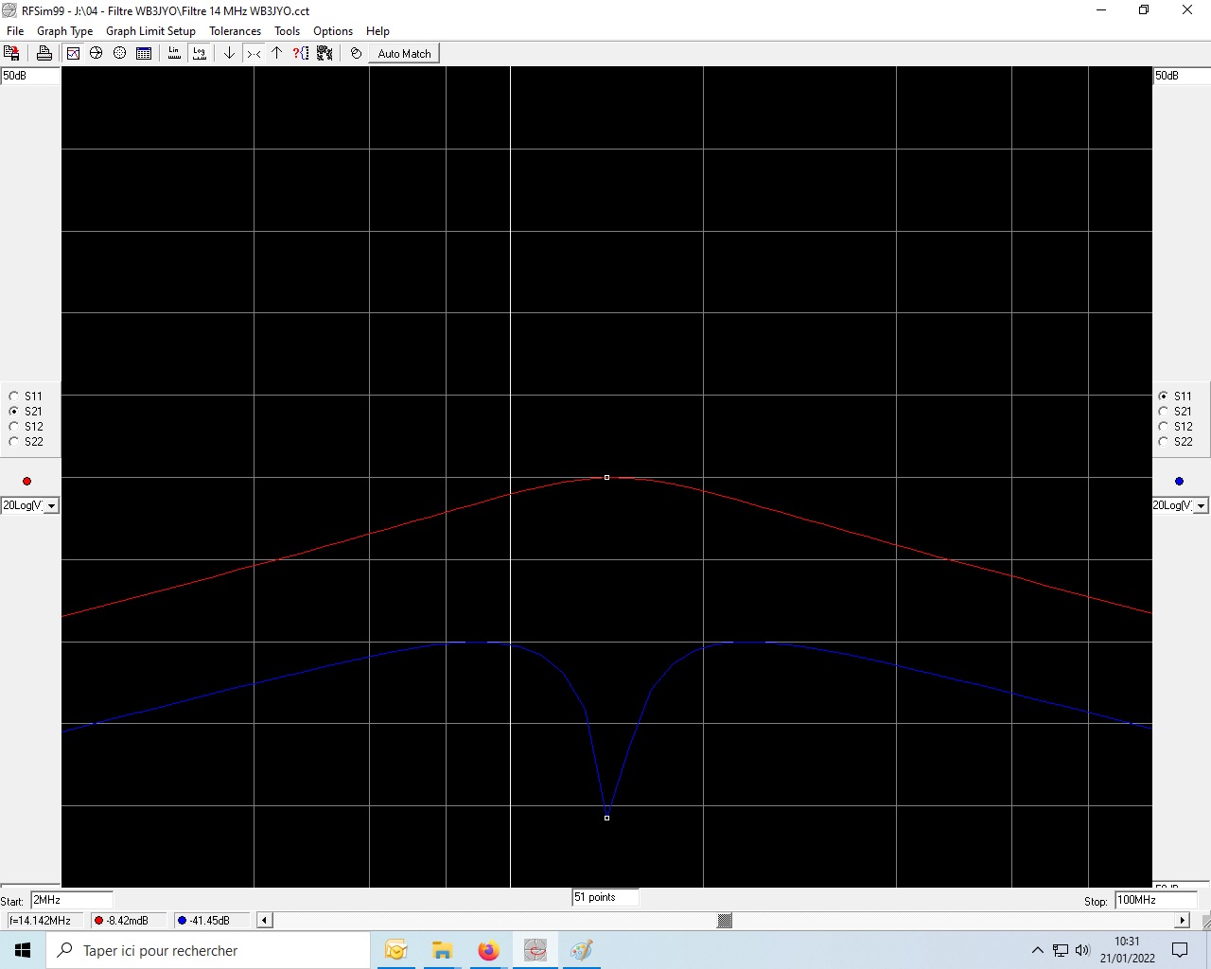Screen dimensions: 1211x969
Task: Open the Options menu
Action: [x=333, y=30]
